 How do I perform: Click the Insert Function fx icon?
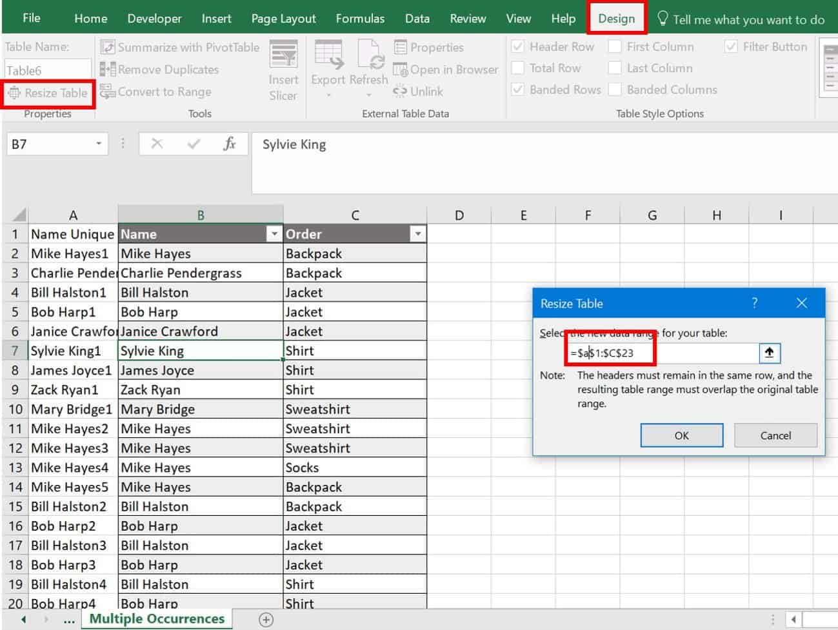coord(229,144)
